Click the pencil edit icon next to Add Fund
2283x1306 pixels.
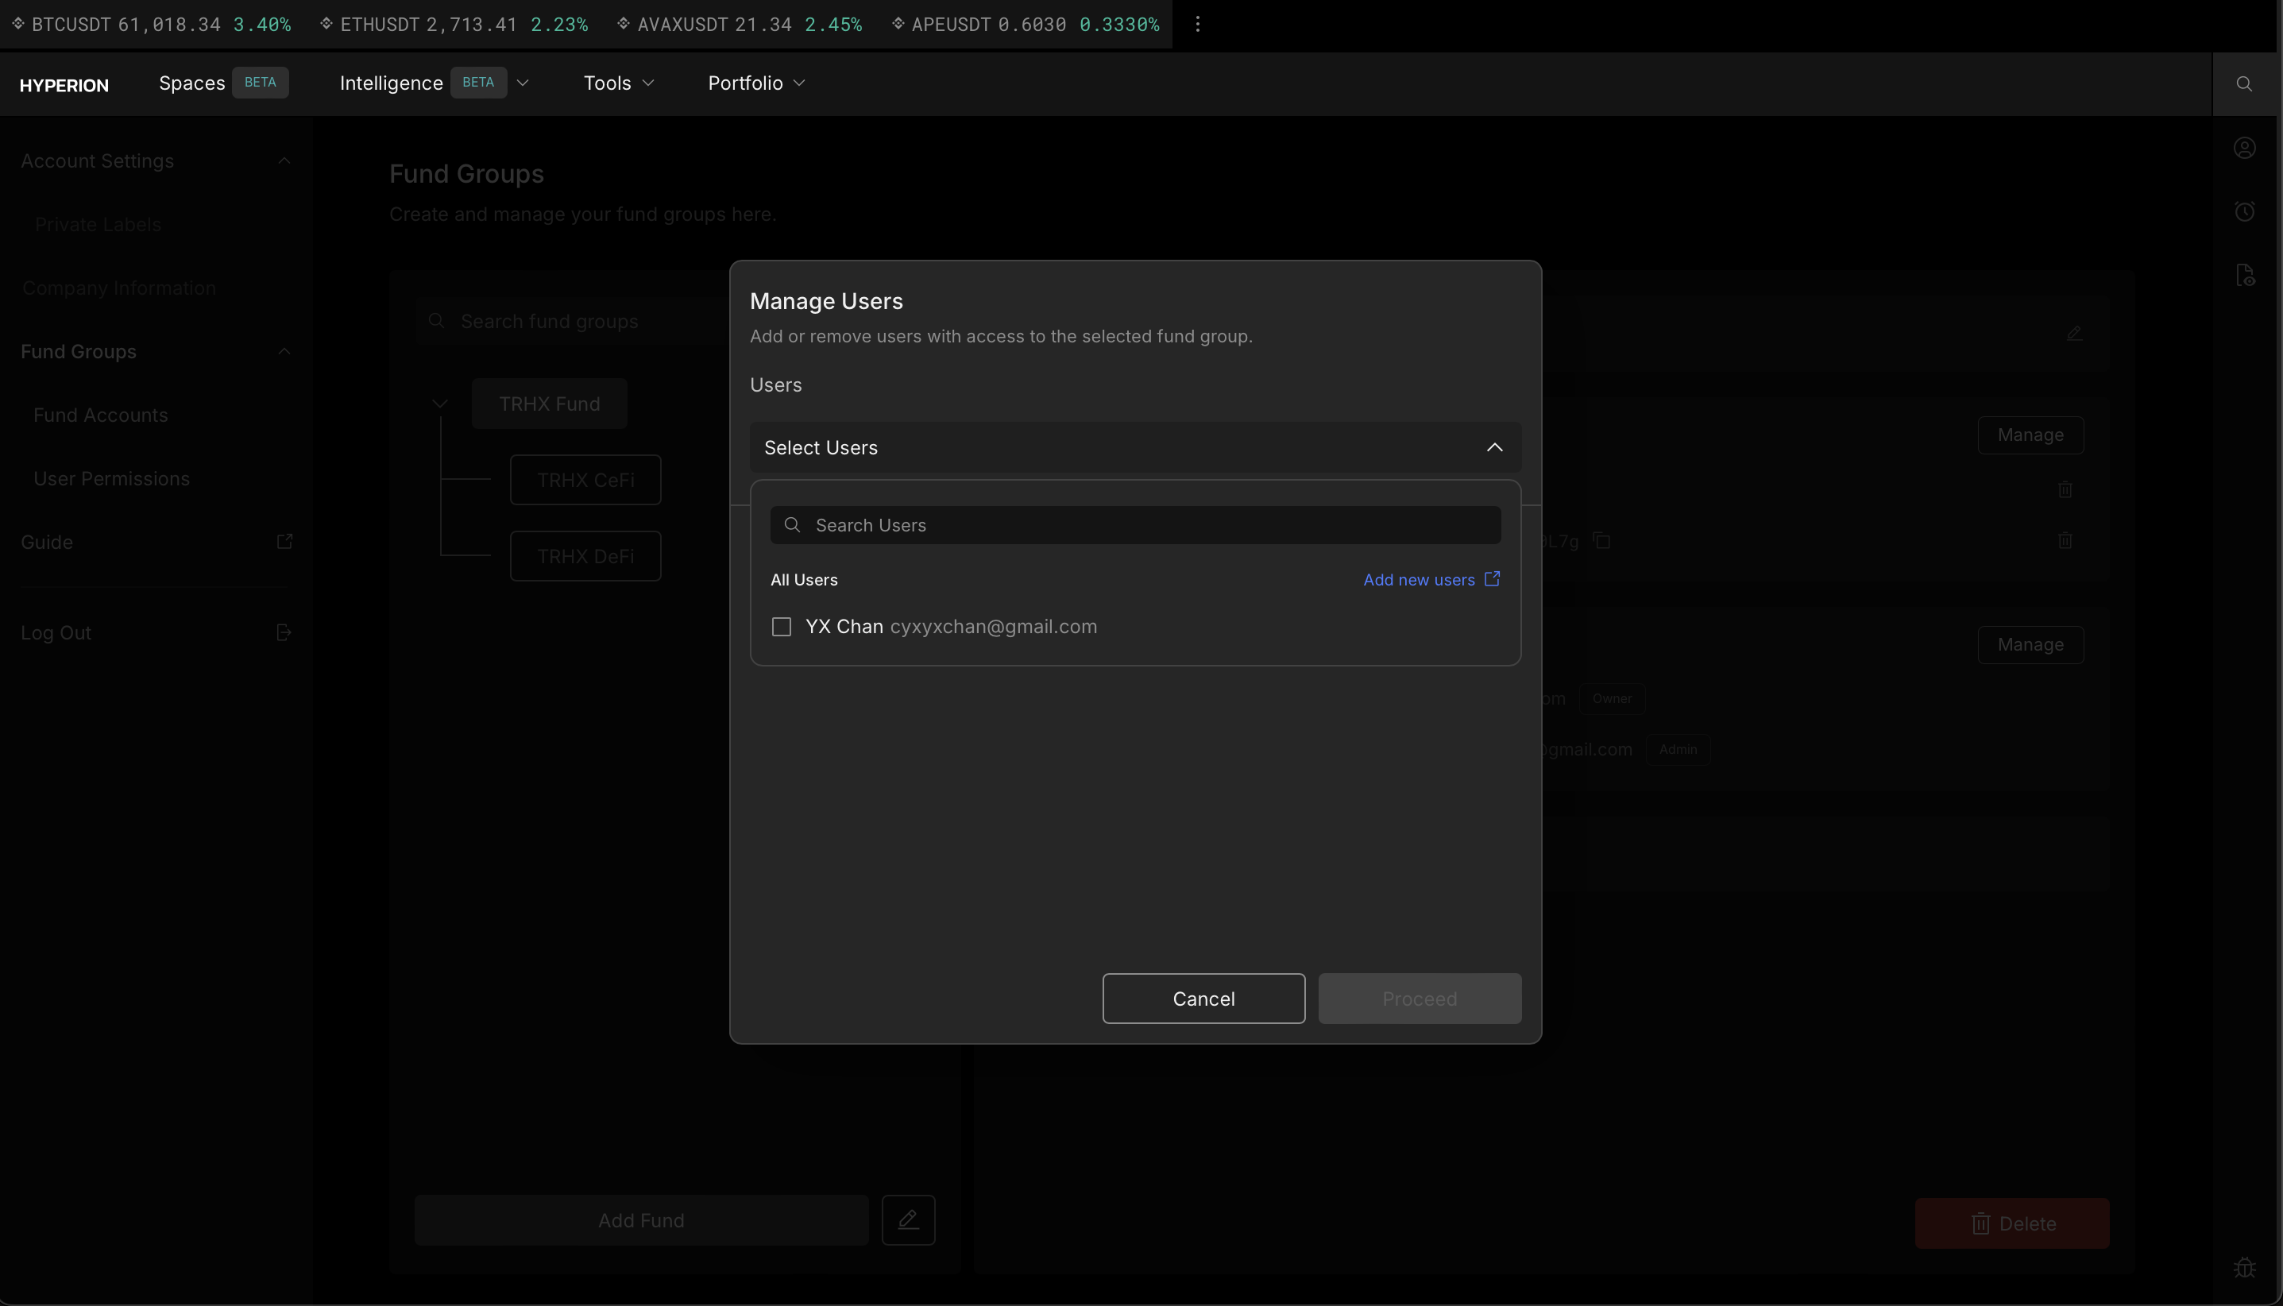point(907,1220)
